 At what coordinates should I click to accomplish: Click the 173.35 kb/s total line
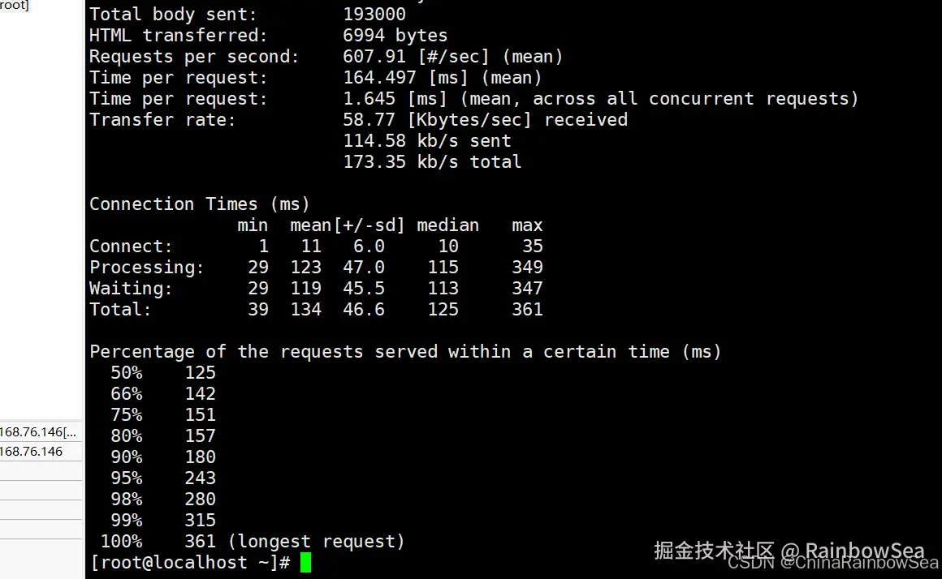point(432,162)
